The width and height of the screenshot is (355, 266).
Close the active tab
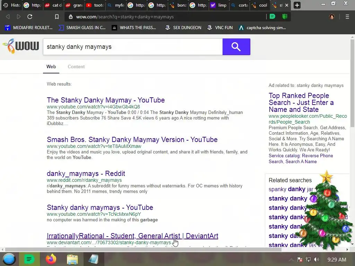[x=287, y=5]
